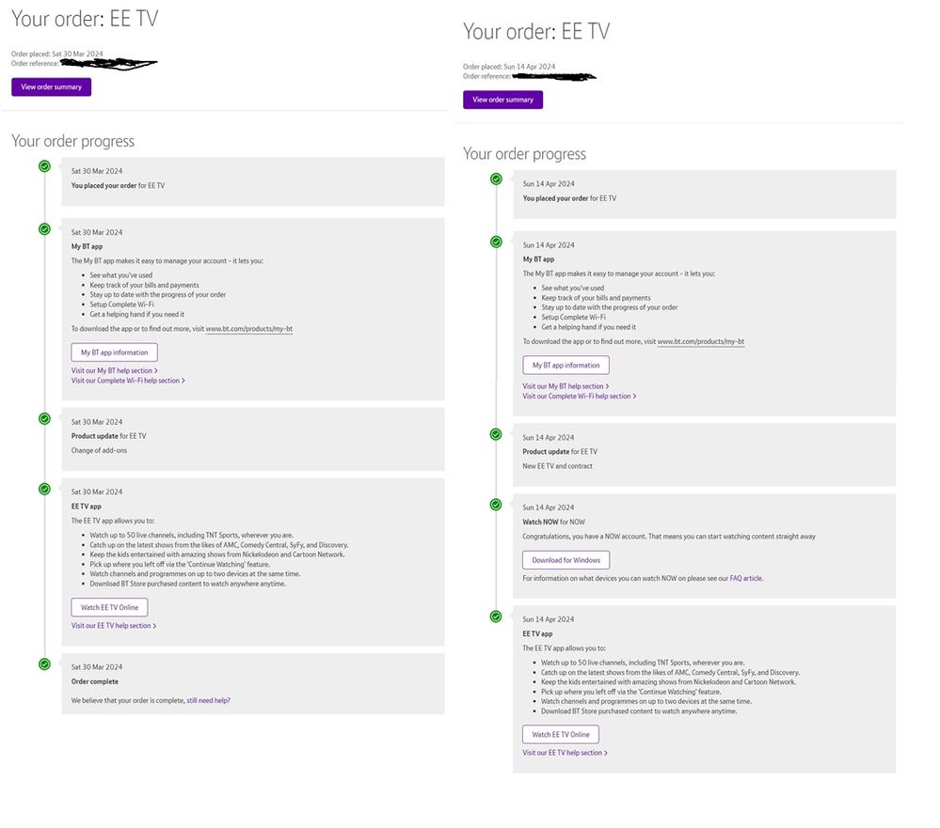This screenshot has height=828, width=940.
Task: Click green check beside 14 Apr 'You placed your order'
Action: (x=496, y=179)
